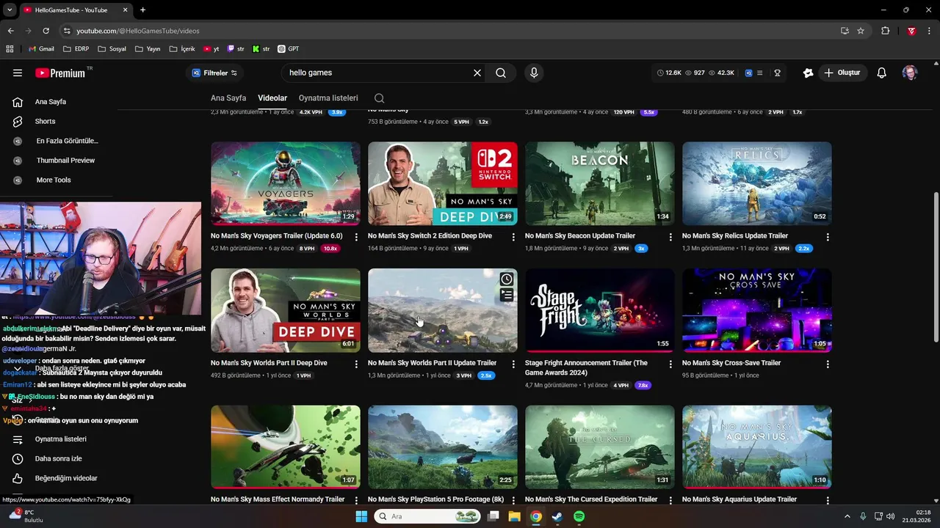The height and width of the screenshot is (528, 940).
Task: Open the Yayın bookmarks folder
Action: [x=147, y=49]
